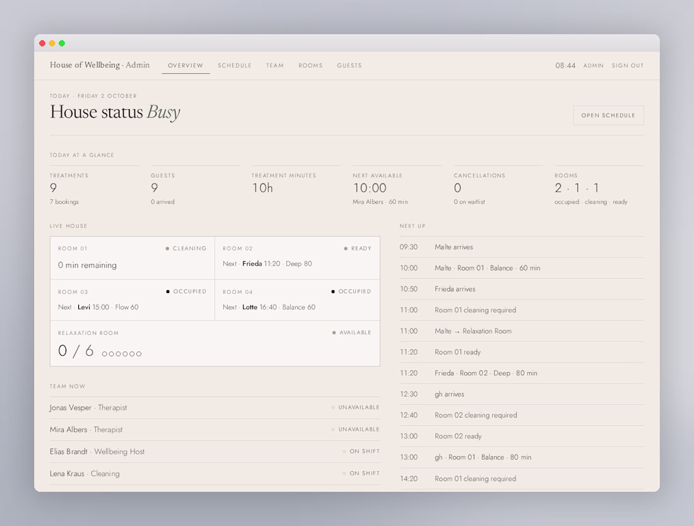Select Jonas Vesper in Team Now
This screenshot has width=694, height=526.
215,407
